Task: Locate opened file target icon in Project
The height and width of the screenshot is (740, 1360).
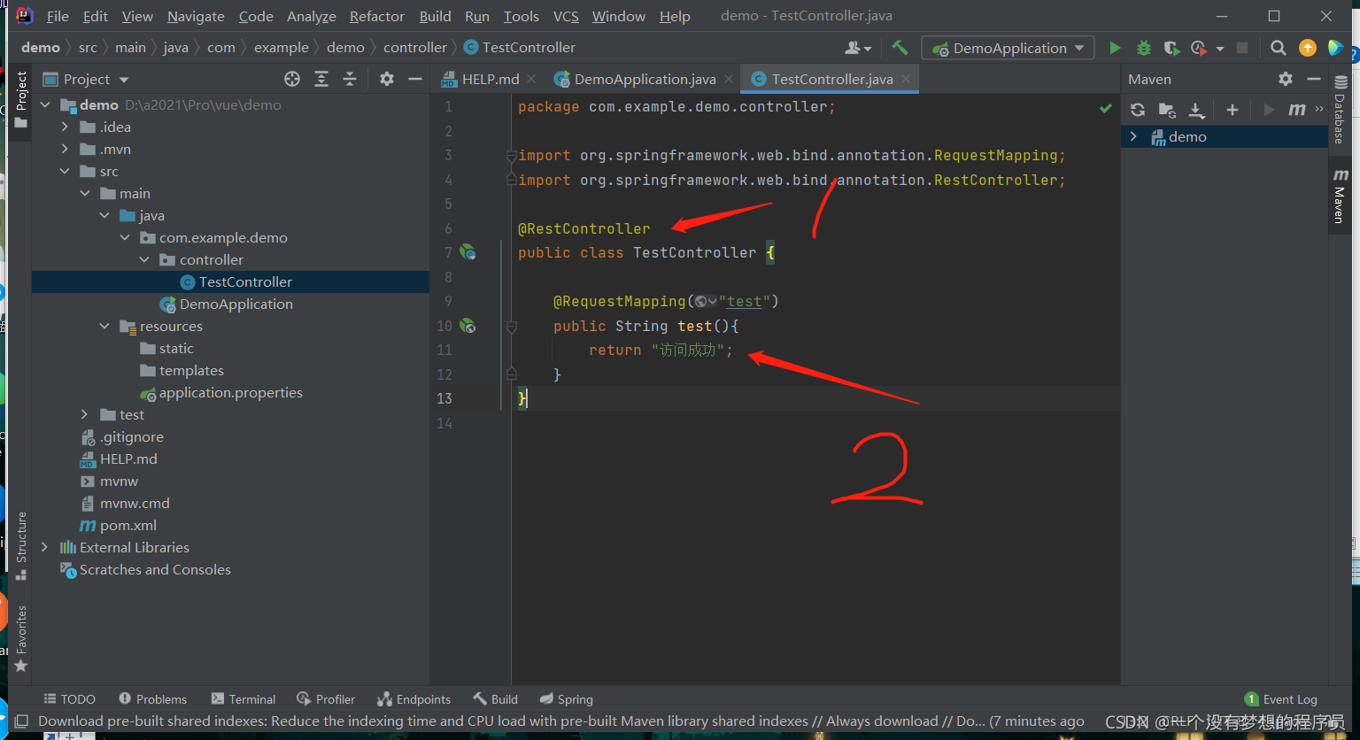Action: click(292, 79)
